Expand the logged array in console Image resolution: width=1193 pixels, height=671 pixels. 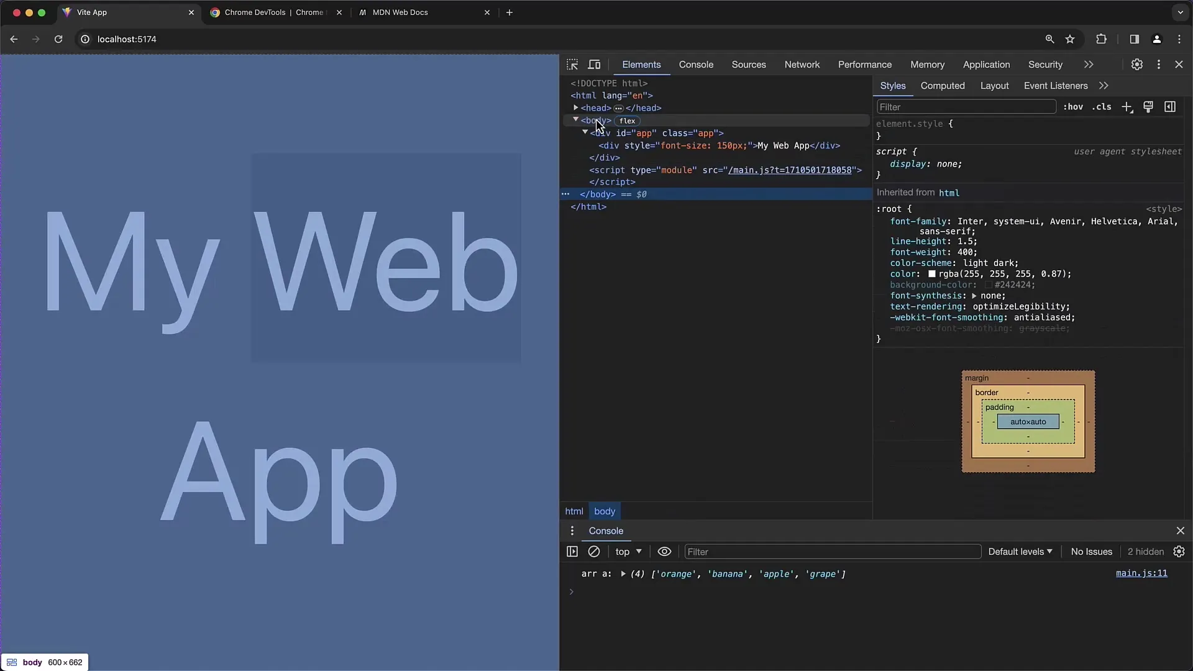pyautogui.click(x=623, y=574)
